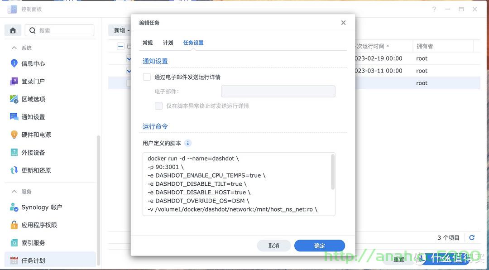Switch to the 计划 tab
The image size is (489, 270).
click(168, 43)
